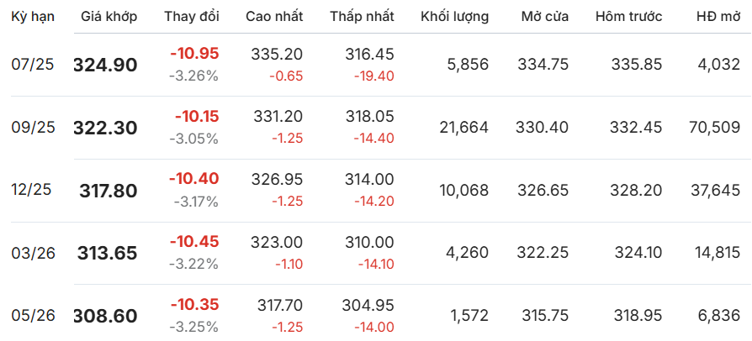Select the 09/25 contract term
Screen dimensions: 752x341
click(x=33, y=128)
